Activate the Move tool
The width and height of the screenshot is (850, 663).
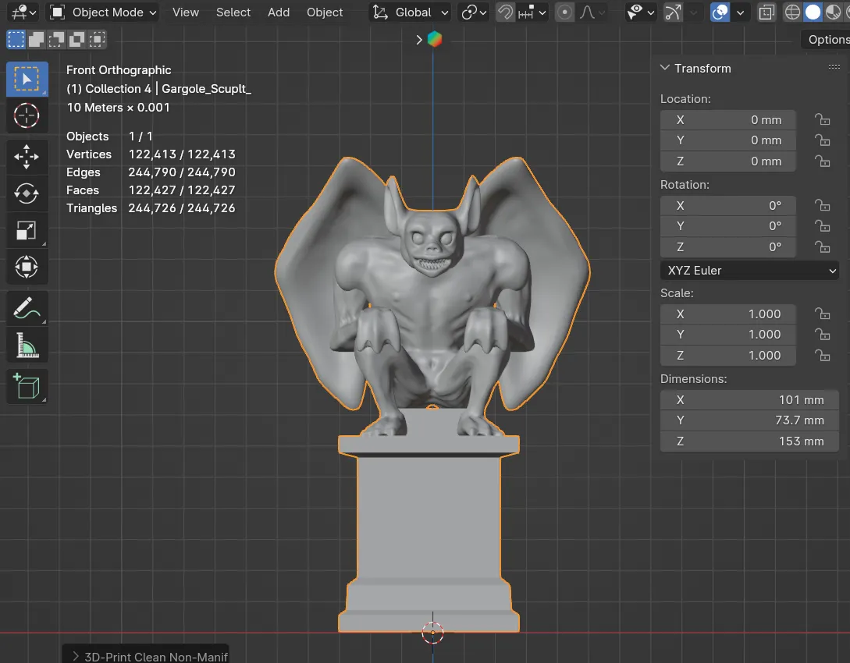27,156
